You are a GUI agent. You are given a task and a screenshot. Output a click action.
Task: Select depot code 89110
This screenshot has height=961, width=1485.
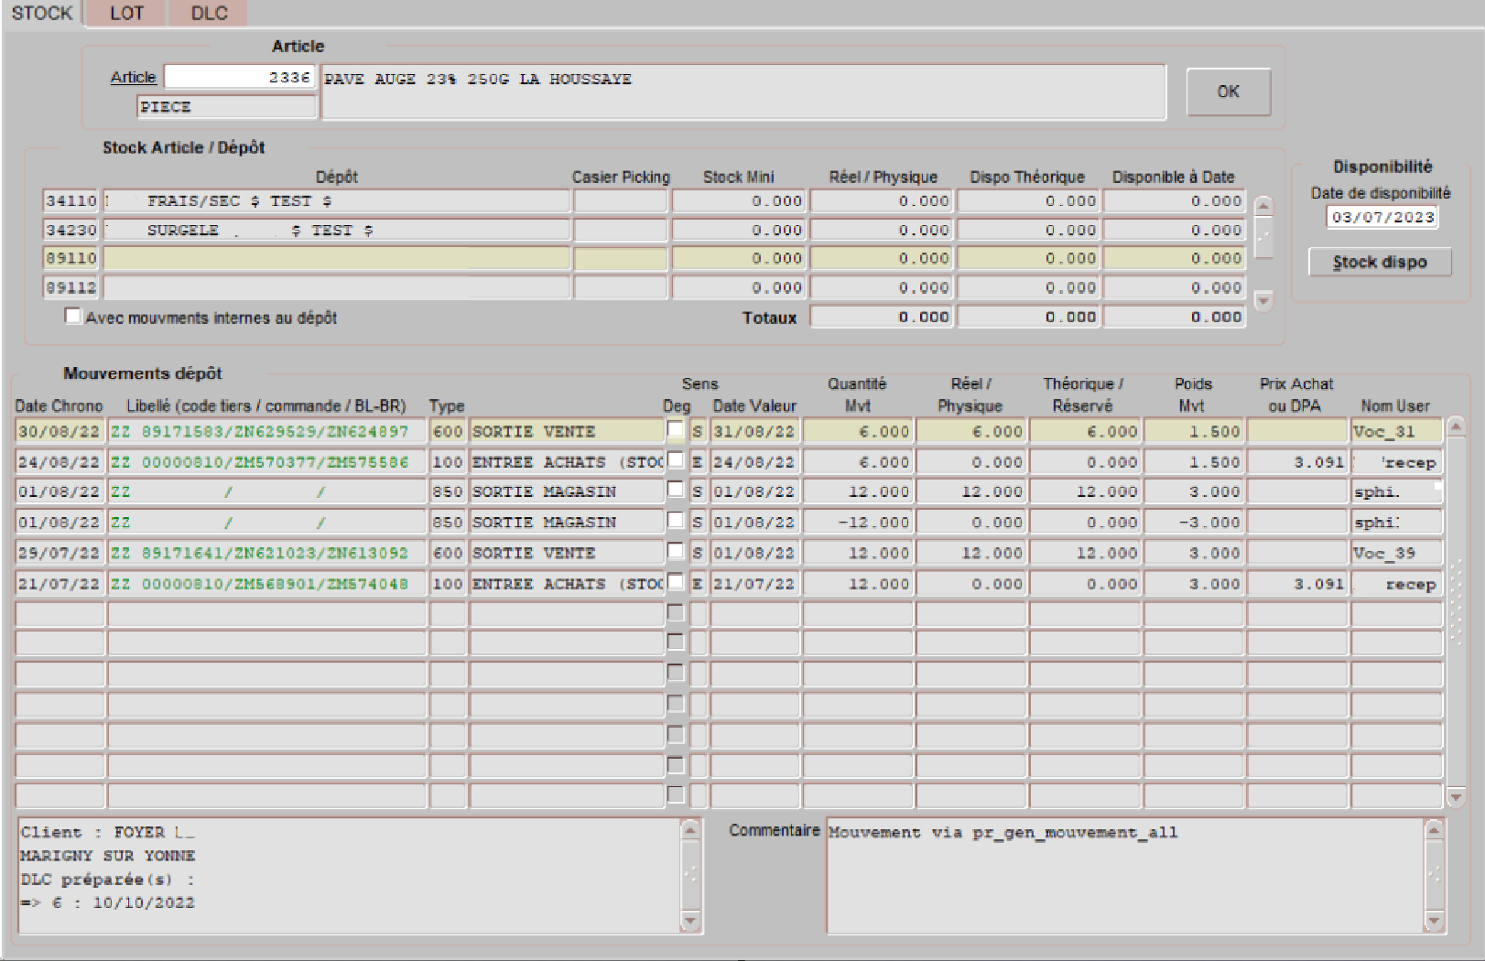point(71,258)
